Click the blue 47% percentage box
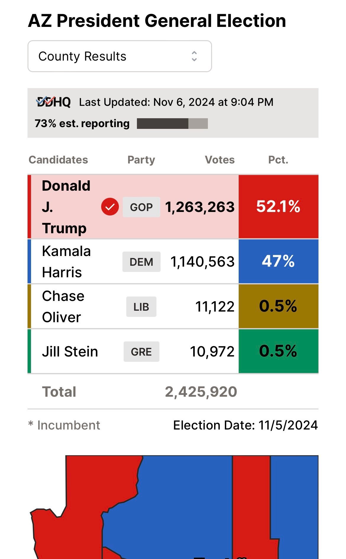The image size is (346, 559). [x=278, y=261]
